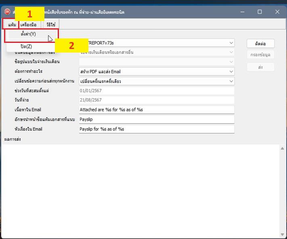
Task: Minimize the application window
Action: [242, 12]
